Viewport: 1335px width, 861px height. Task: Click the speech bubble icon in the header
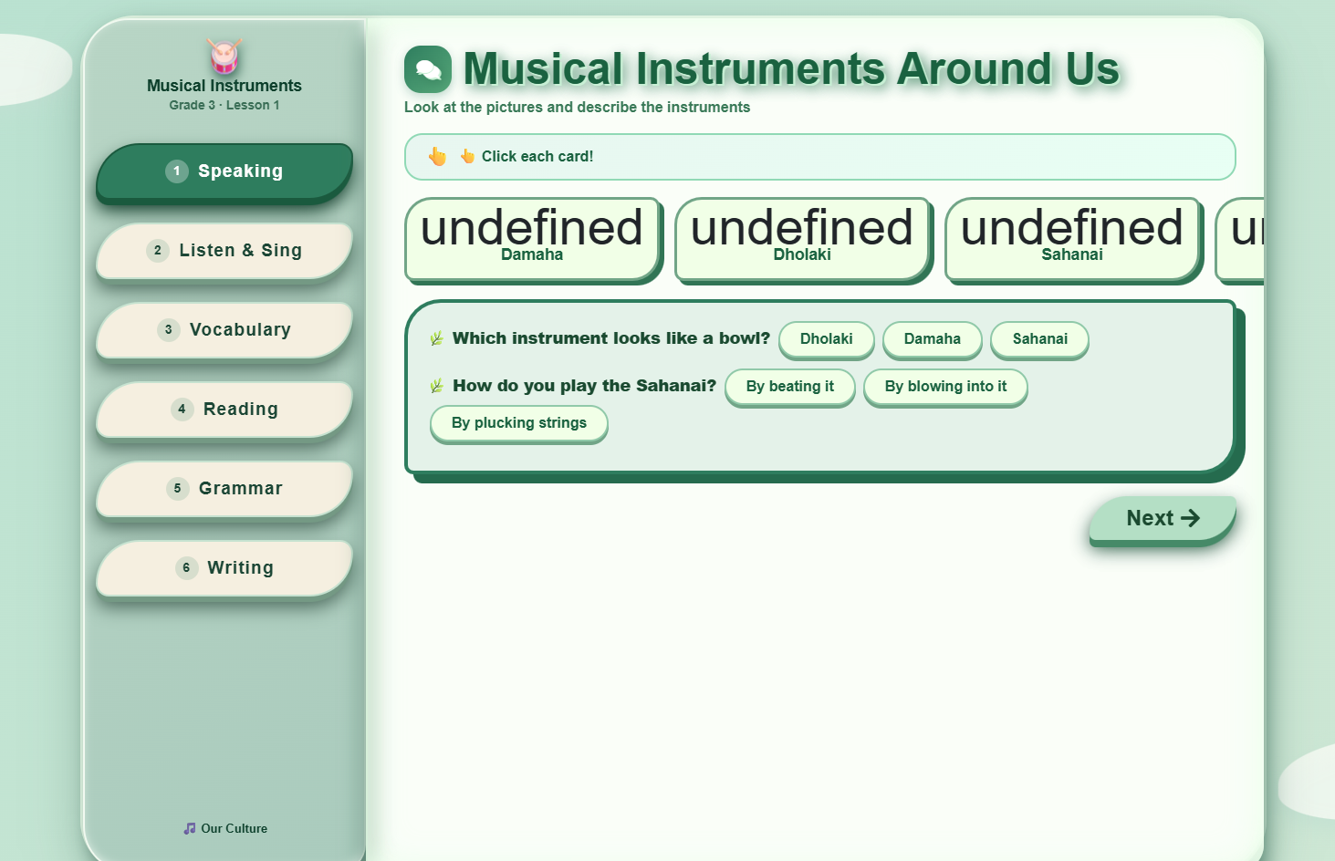429,69
